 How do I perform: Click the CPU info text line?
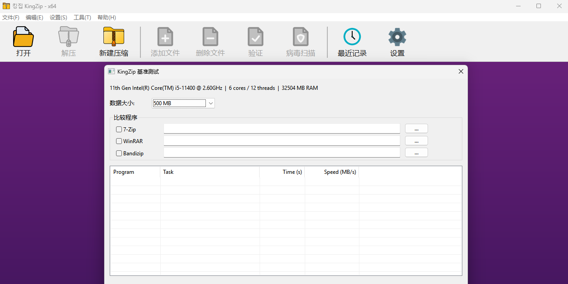214,88
